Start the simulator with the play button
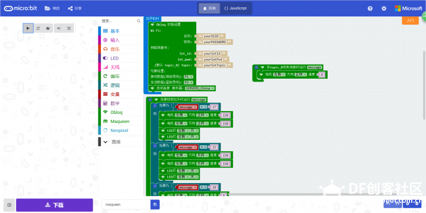Viewport: 426px width, 213px height. coord(28,28)
